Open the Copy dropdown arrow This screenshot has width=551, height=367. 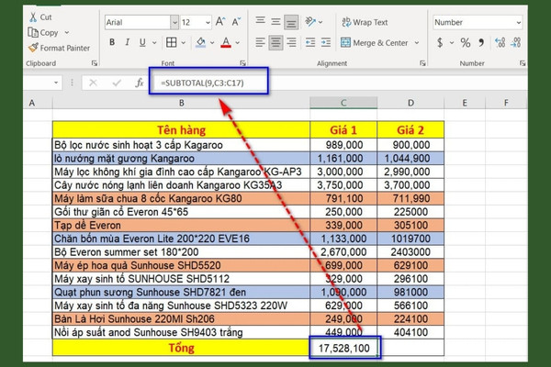pyautogui.click(x=67, y=33)
